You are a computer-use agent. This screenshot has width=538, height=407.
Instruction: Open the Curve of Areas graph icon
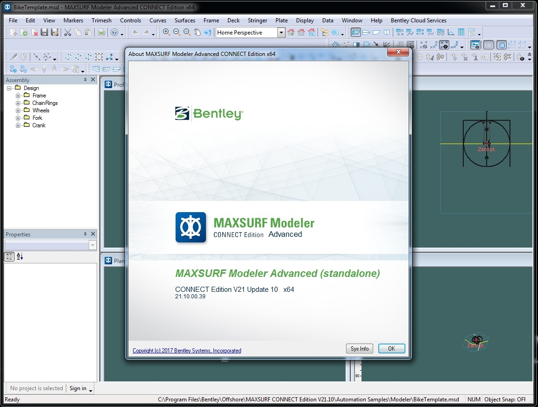click(451, 32)
